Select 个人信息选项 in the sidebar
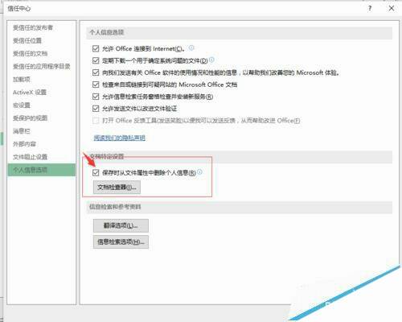The image size is (402, 322). click(42, 170)
